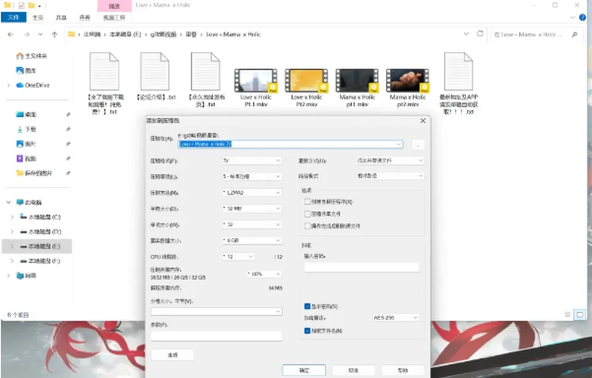Switch to the Share ribbon tab
This screenshot has width=592, height=378.
click(61, 17)
